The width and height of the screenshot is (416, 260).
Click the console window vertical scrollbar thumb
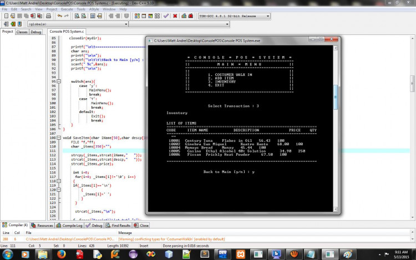pyautogui.click(x=336, y=97)
